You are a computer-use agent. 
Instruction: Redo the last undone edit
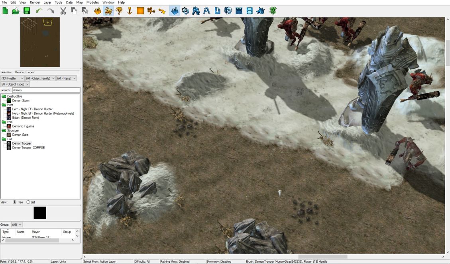click(51, 11)
